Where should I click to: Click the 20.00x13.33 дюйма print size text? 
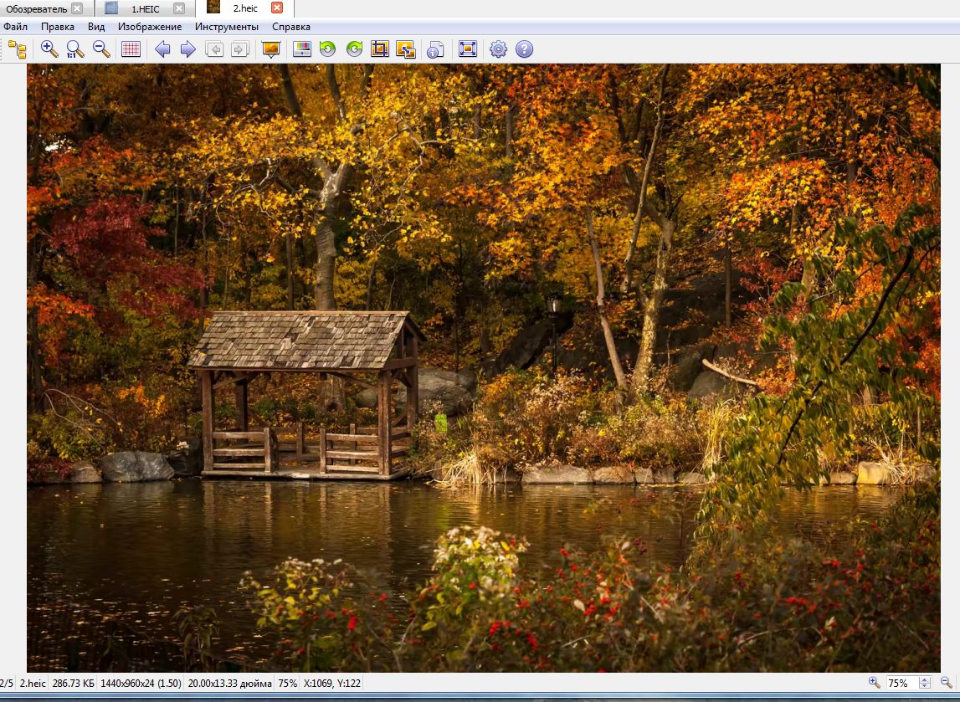point(229,683)
